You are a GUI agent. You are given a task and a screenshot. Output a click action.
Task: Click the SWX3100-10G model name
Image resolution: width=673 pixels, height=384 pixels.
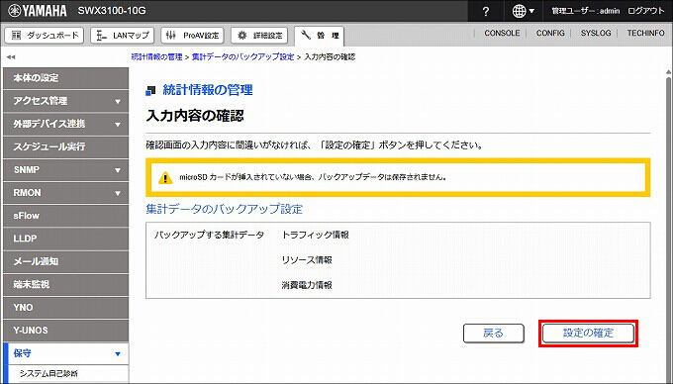click(112, 11)
